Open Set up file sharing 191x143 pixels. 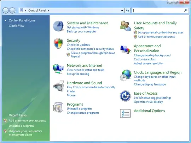(78, 74)
